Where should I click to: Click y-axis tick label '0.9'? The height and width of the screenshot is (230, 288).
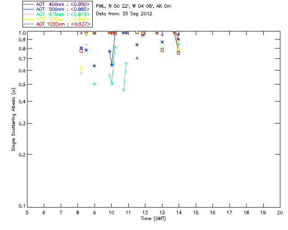(x=22, y=40)
